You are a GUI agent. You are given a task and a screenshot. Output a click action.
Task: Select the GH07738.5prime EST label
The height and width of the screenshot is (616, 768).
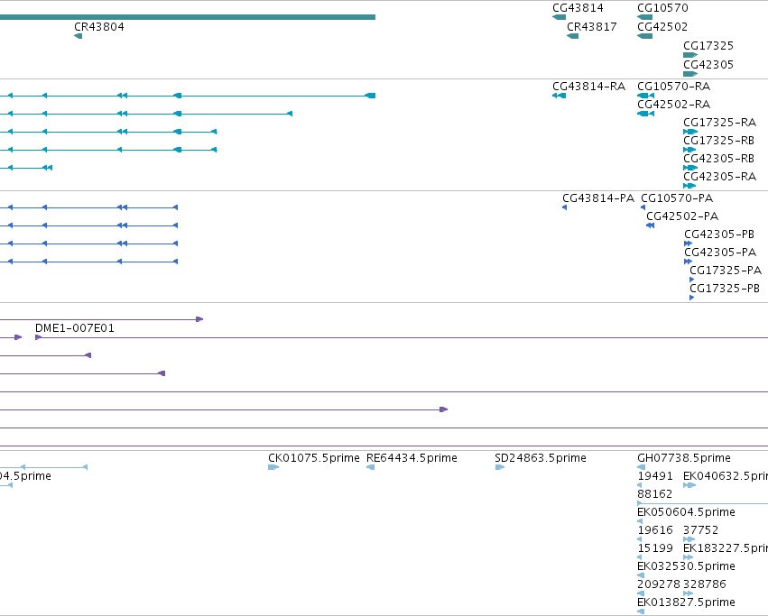[684, 458]
